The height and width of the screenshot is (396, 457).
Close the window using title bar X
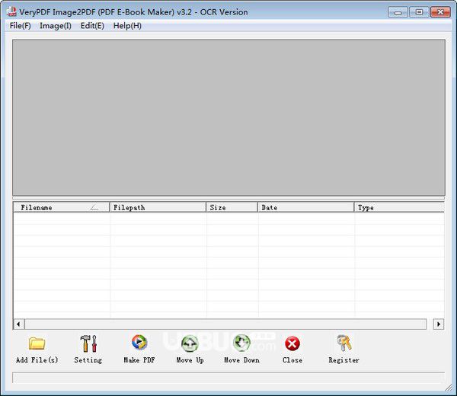tap(440, 12)
